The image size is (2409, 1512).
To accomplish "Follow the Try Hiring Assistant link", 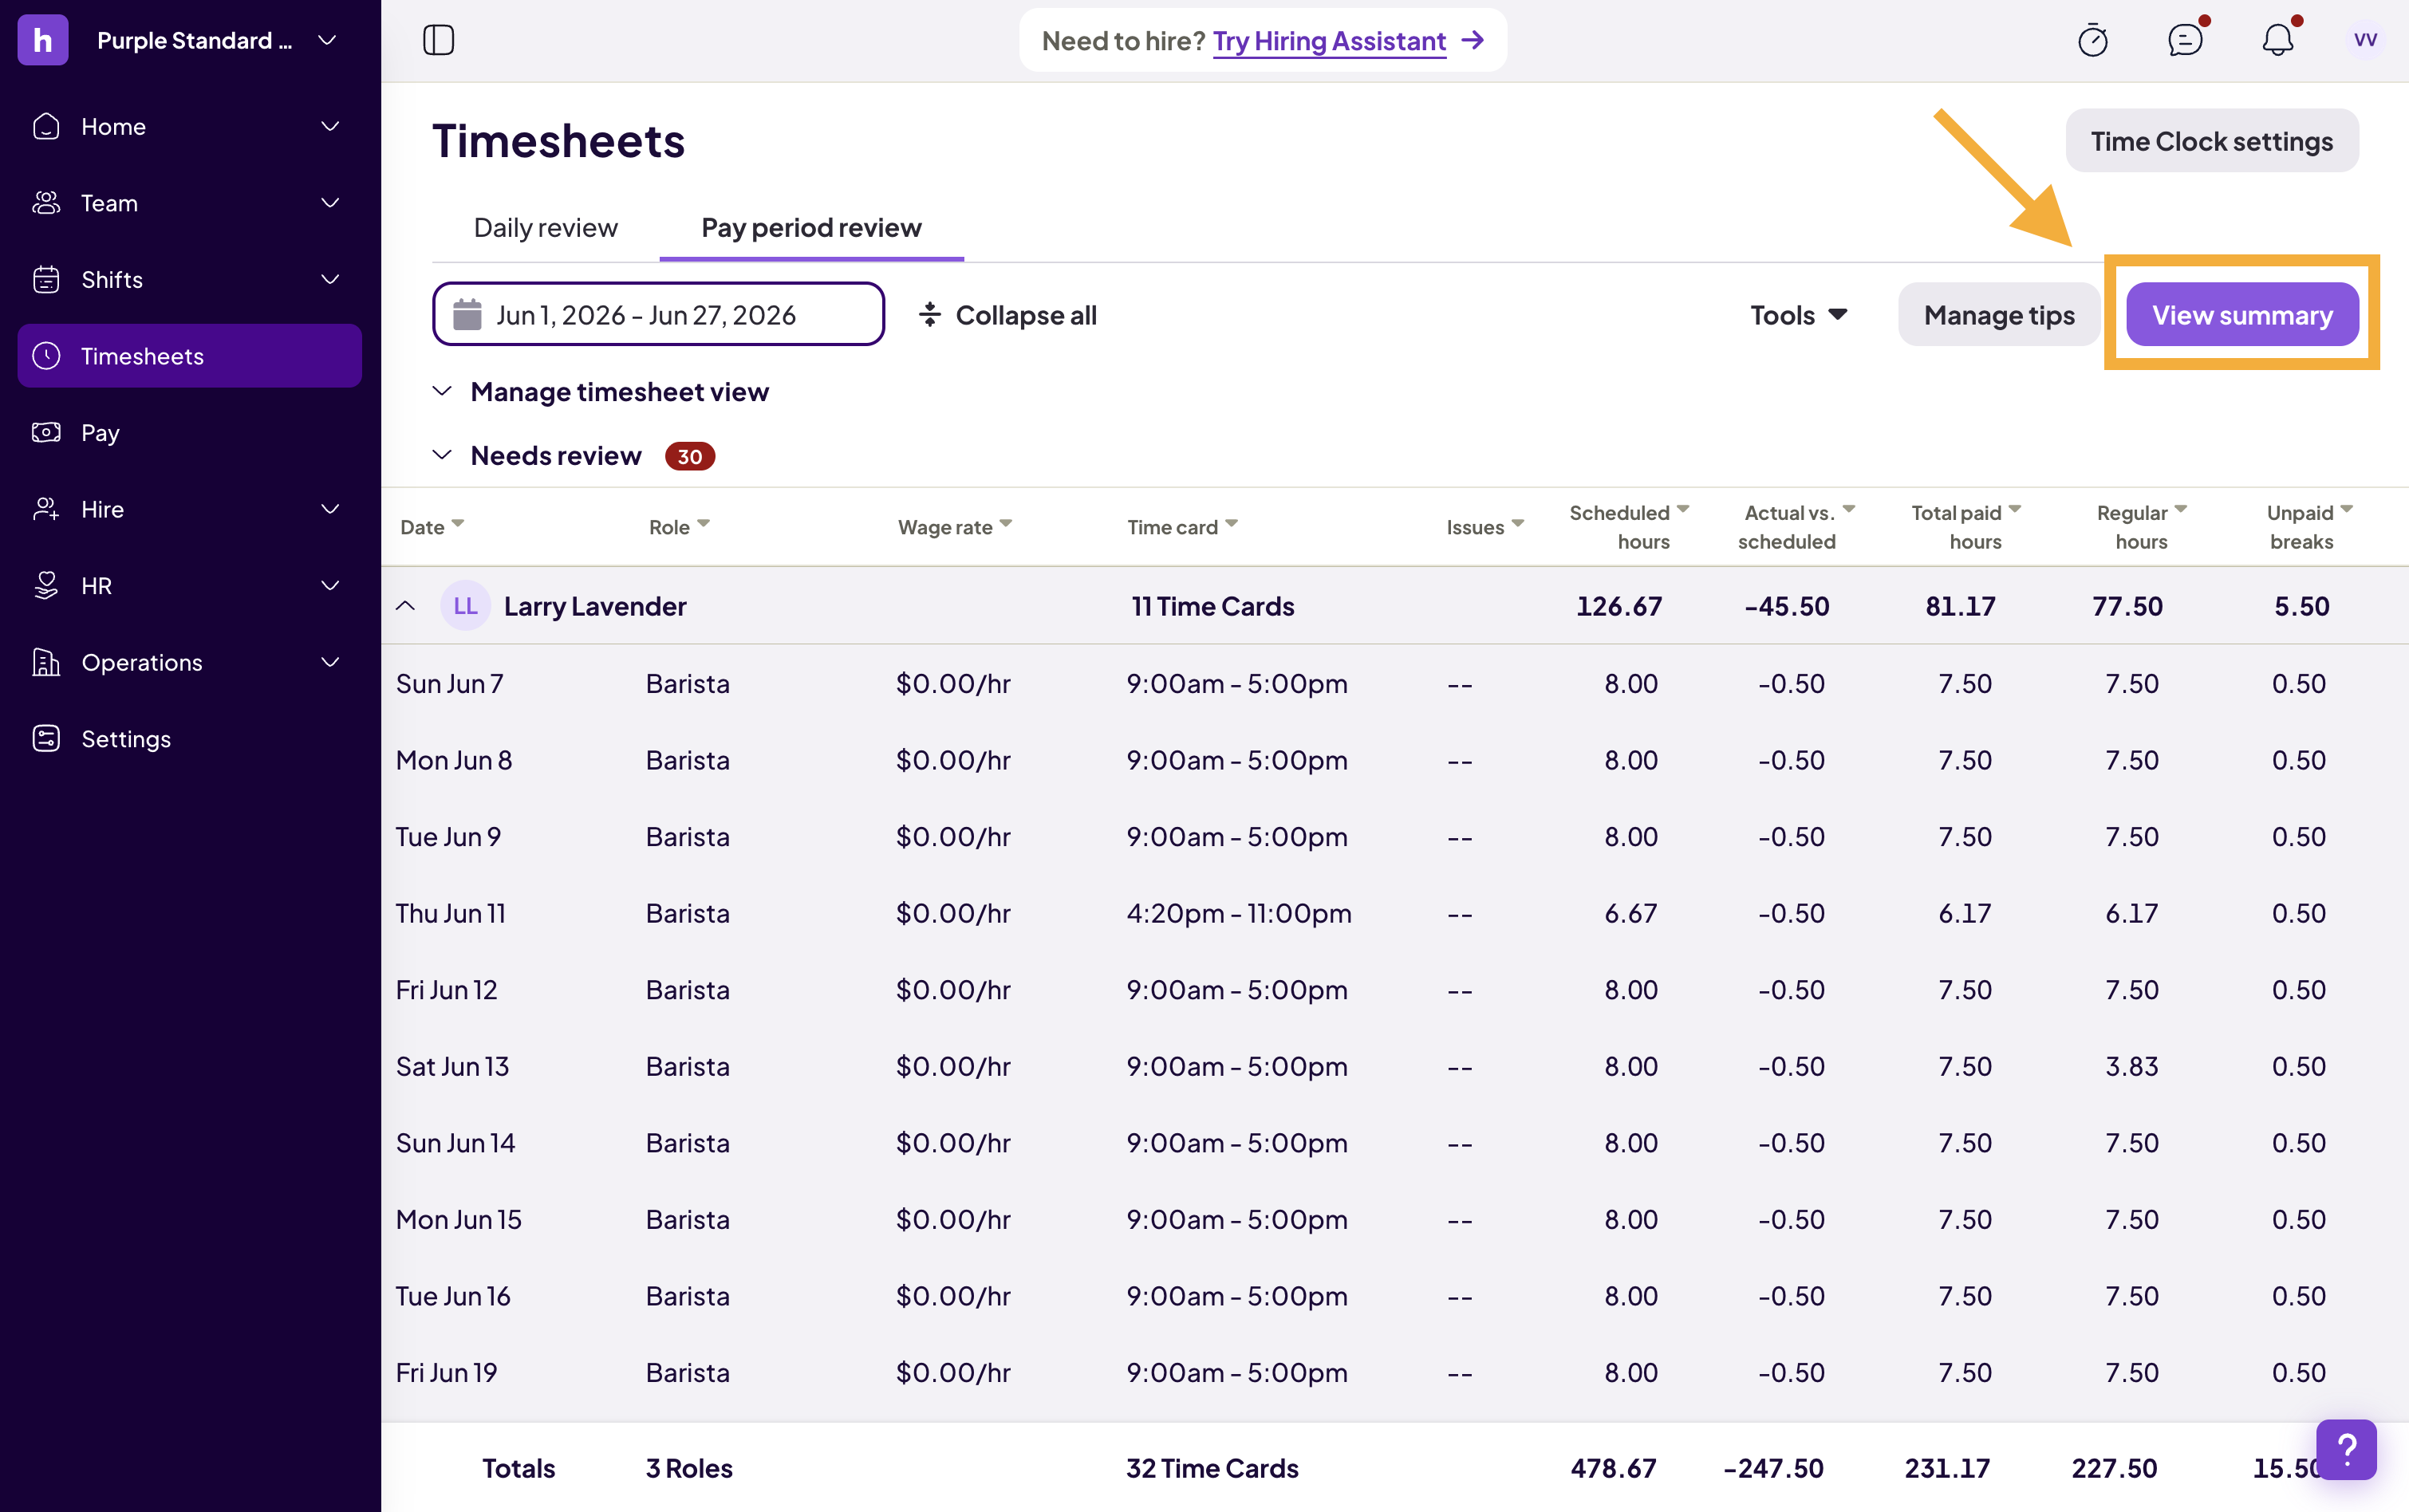I will tap(1329, 40).
